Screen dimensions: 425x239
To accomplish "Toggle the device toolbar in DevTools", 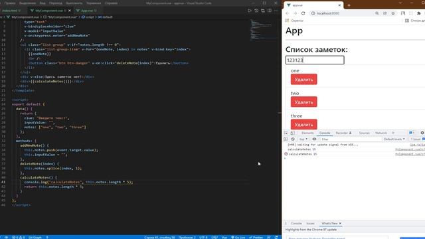I will pos(292,133).
